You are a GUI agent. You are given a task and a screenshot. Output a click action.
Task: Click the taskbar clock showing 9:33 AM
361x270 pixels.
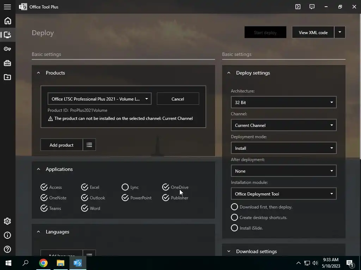[x=331, y=263]
